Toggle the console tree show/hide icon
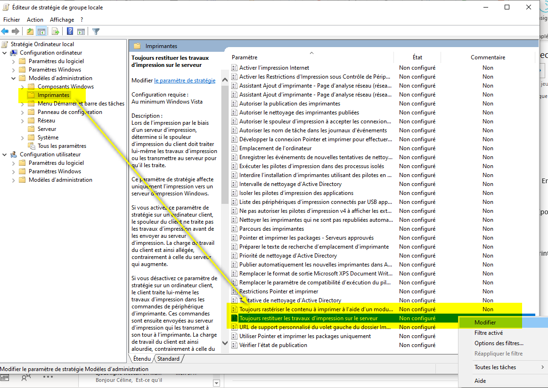 (41, 32)
